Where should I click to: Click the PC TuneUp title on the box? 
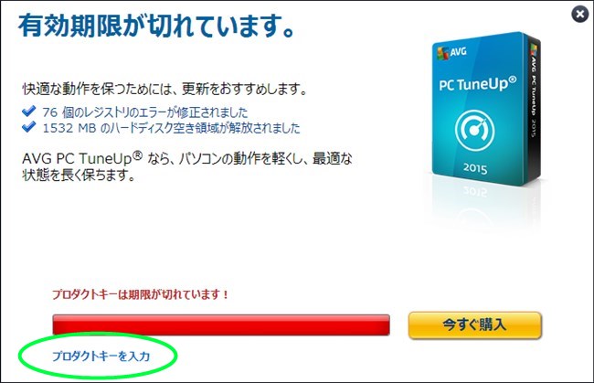(x=477, y=84)
